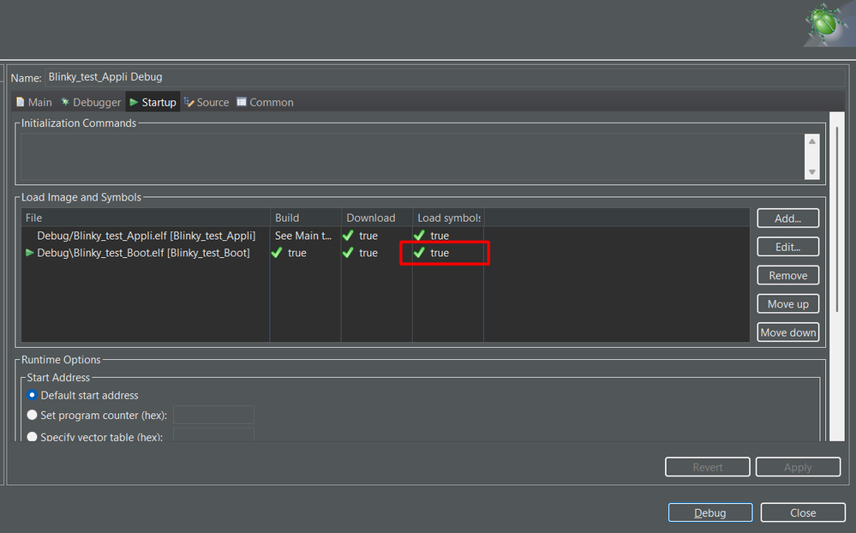
Task: Click the Source tab icon
Action: tap(189, 102)
